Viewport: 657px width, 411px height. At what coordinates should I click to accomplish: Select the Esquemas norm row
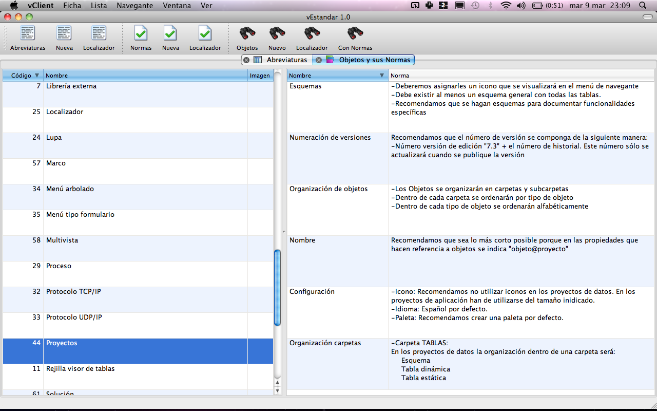point(471,107)
